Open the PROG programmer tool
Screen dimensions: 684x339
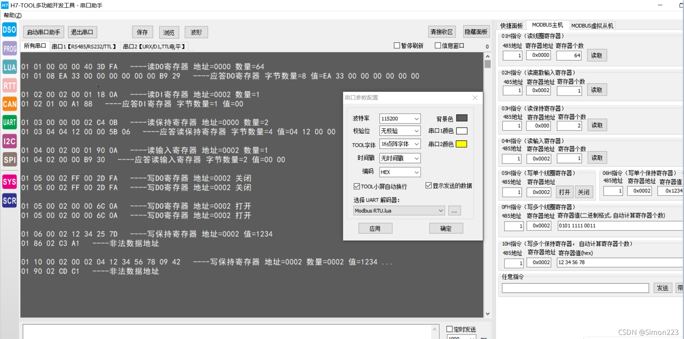click(9, 48)
